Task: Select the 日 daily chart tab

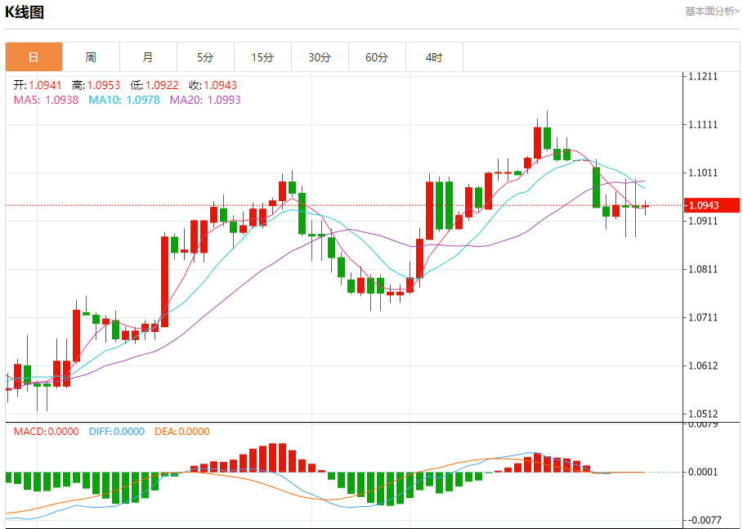Action: coord(34,57)
